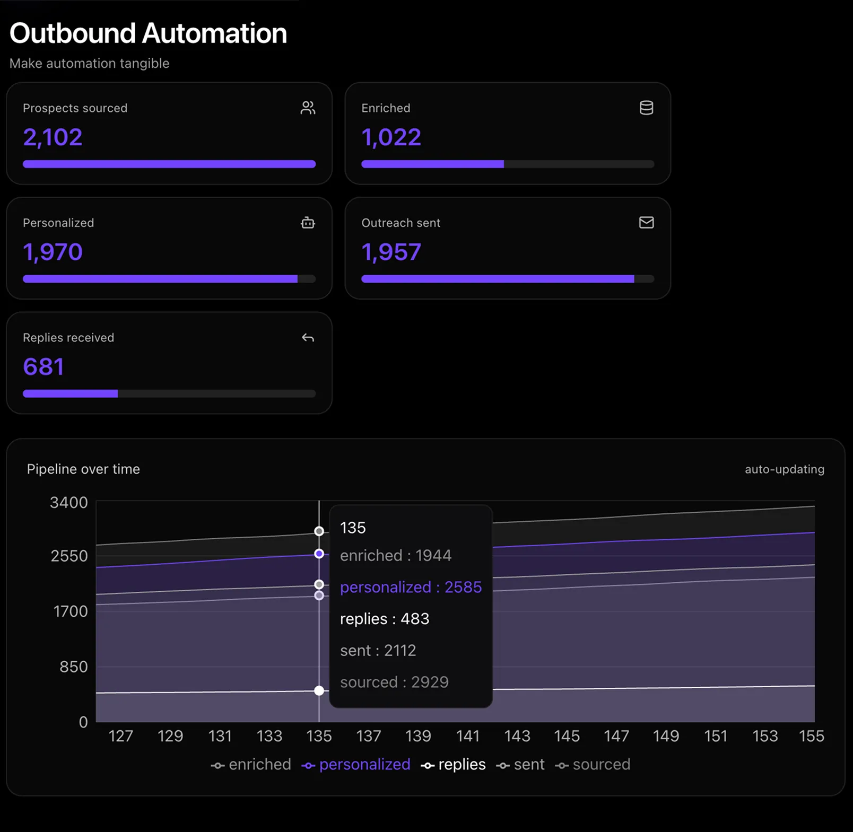The image size is (853, 832).
Task: Toggle the enriched series visibility
Action: click(259, 764)
